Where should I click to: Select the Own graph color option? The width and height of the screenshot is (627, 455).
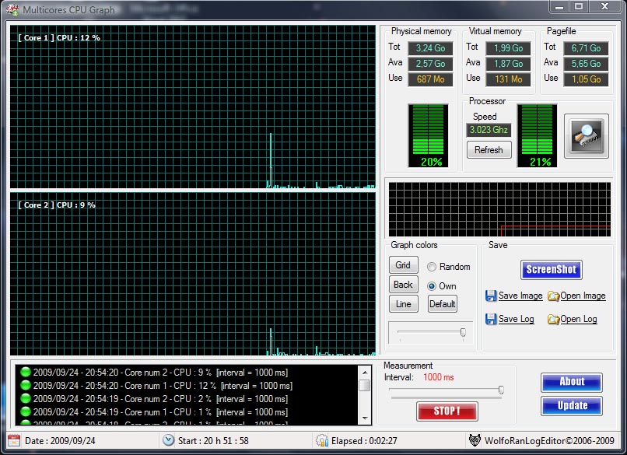point(432,286)
